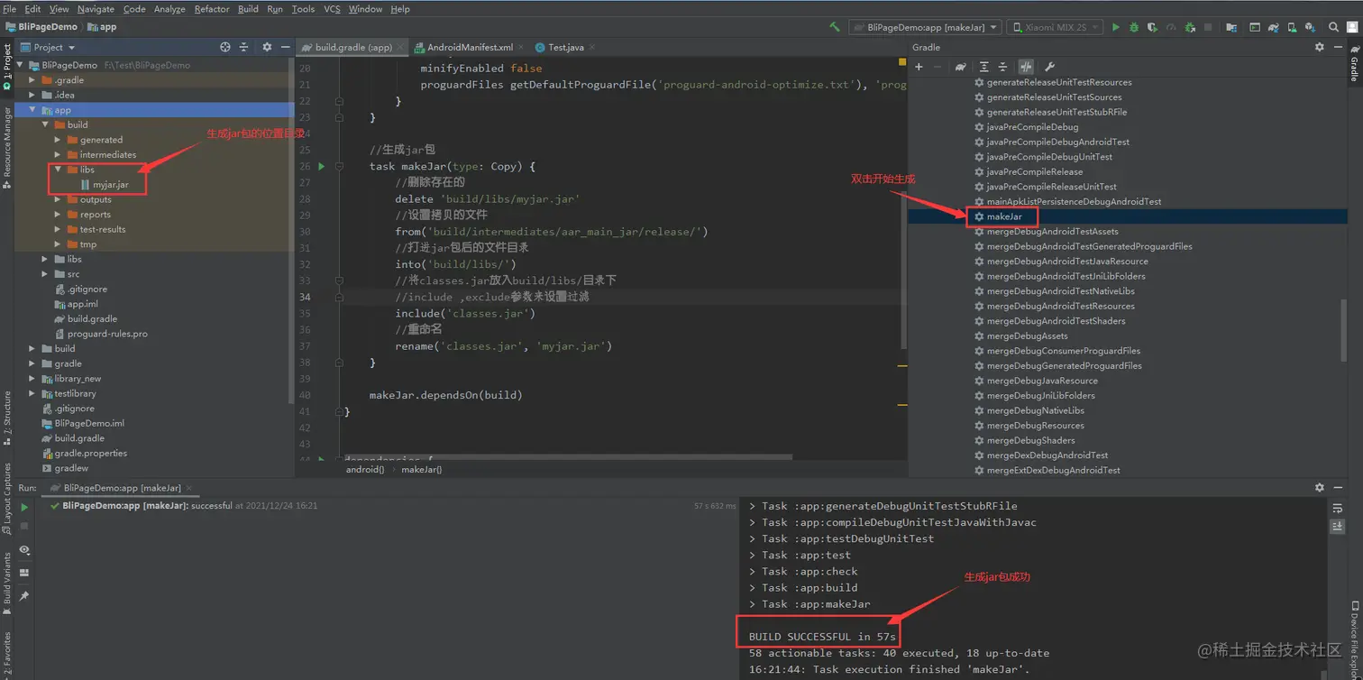Screen dimensions: 1363x680
Task: Locate current file in Project tree
Action: pos(225,47)
